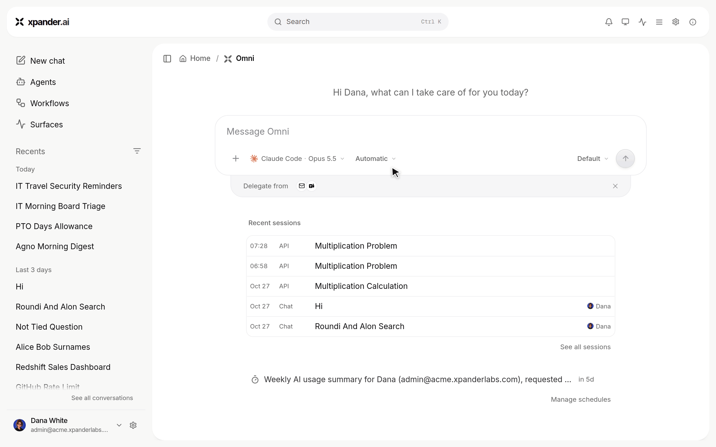Go to Agents in the sidebar

pos(36,82)
